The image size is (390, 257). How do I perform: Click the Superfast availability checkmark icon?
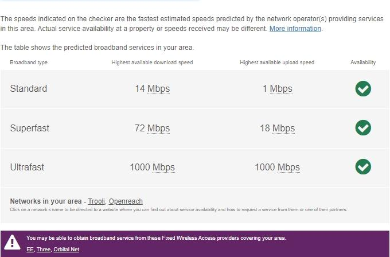[363, 128]
